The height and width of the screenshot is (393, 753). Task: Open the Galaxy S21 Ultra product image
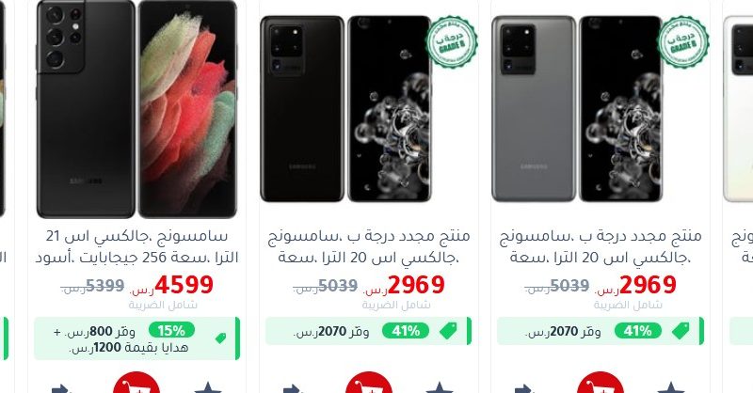coord(136,109)
